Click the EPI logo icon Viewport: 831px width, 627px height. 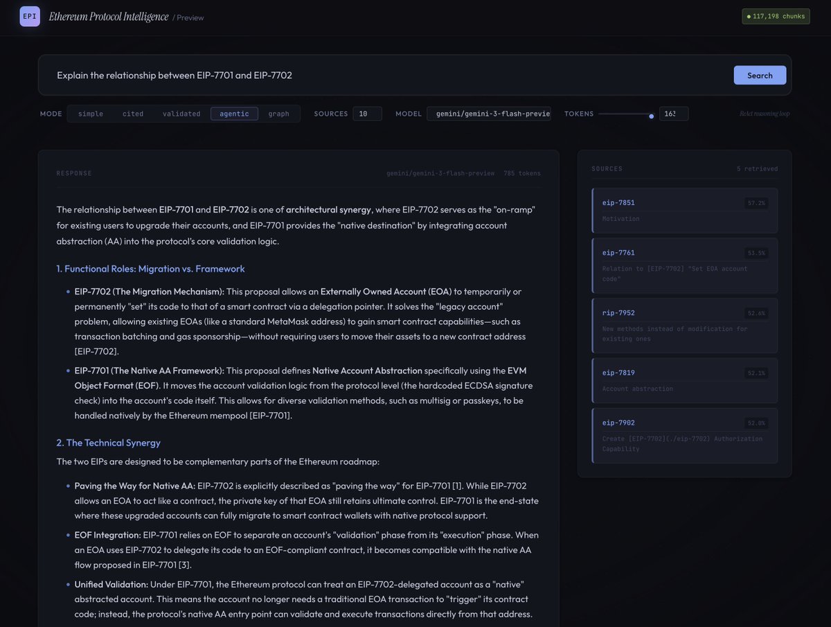[30, 16]
